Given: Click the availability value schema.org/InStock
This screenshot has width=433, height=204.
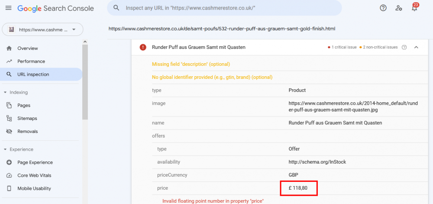Looking at the screenshot, I should [x=317, y=162].
